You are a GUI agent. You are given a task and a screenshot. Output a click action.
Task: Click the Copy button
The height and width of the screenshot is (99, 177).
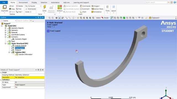(12, 9)
